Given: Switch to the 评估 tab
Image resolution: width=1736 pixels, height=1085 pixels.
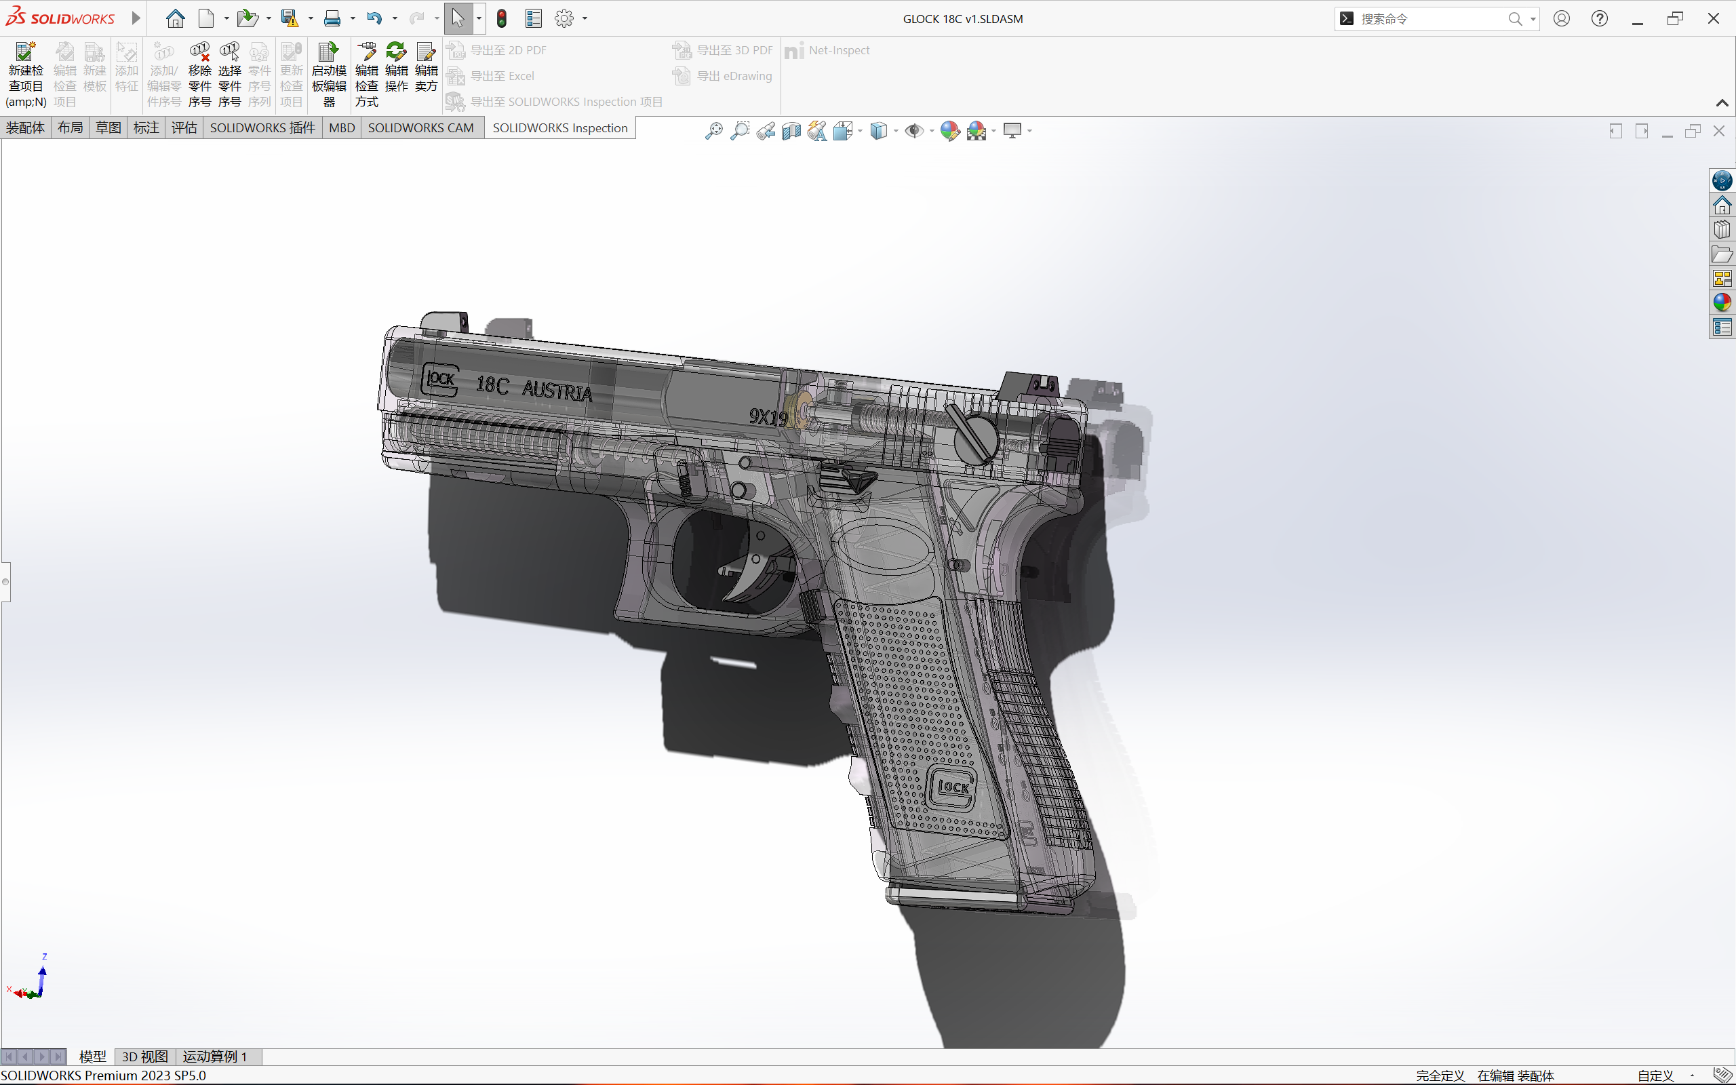Looking at the screenshot, I should point(184,127).
